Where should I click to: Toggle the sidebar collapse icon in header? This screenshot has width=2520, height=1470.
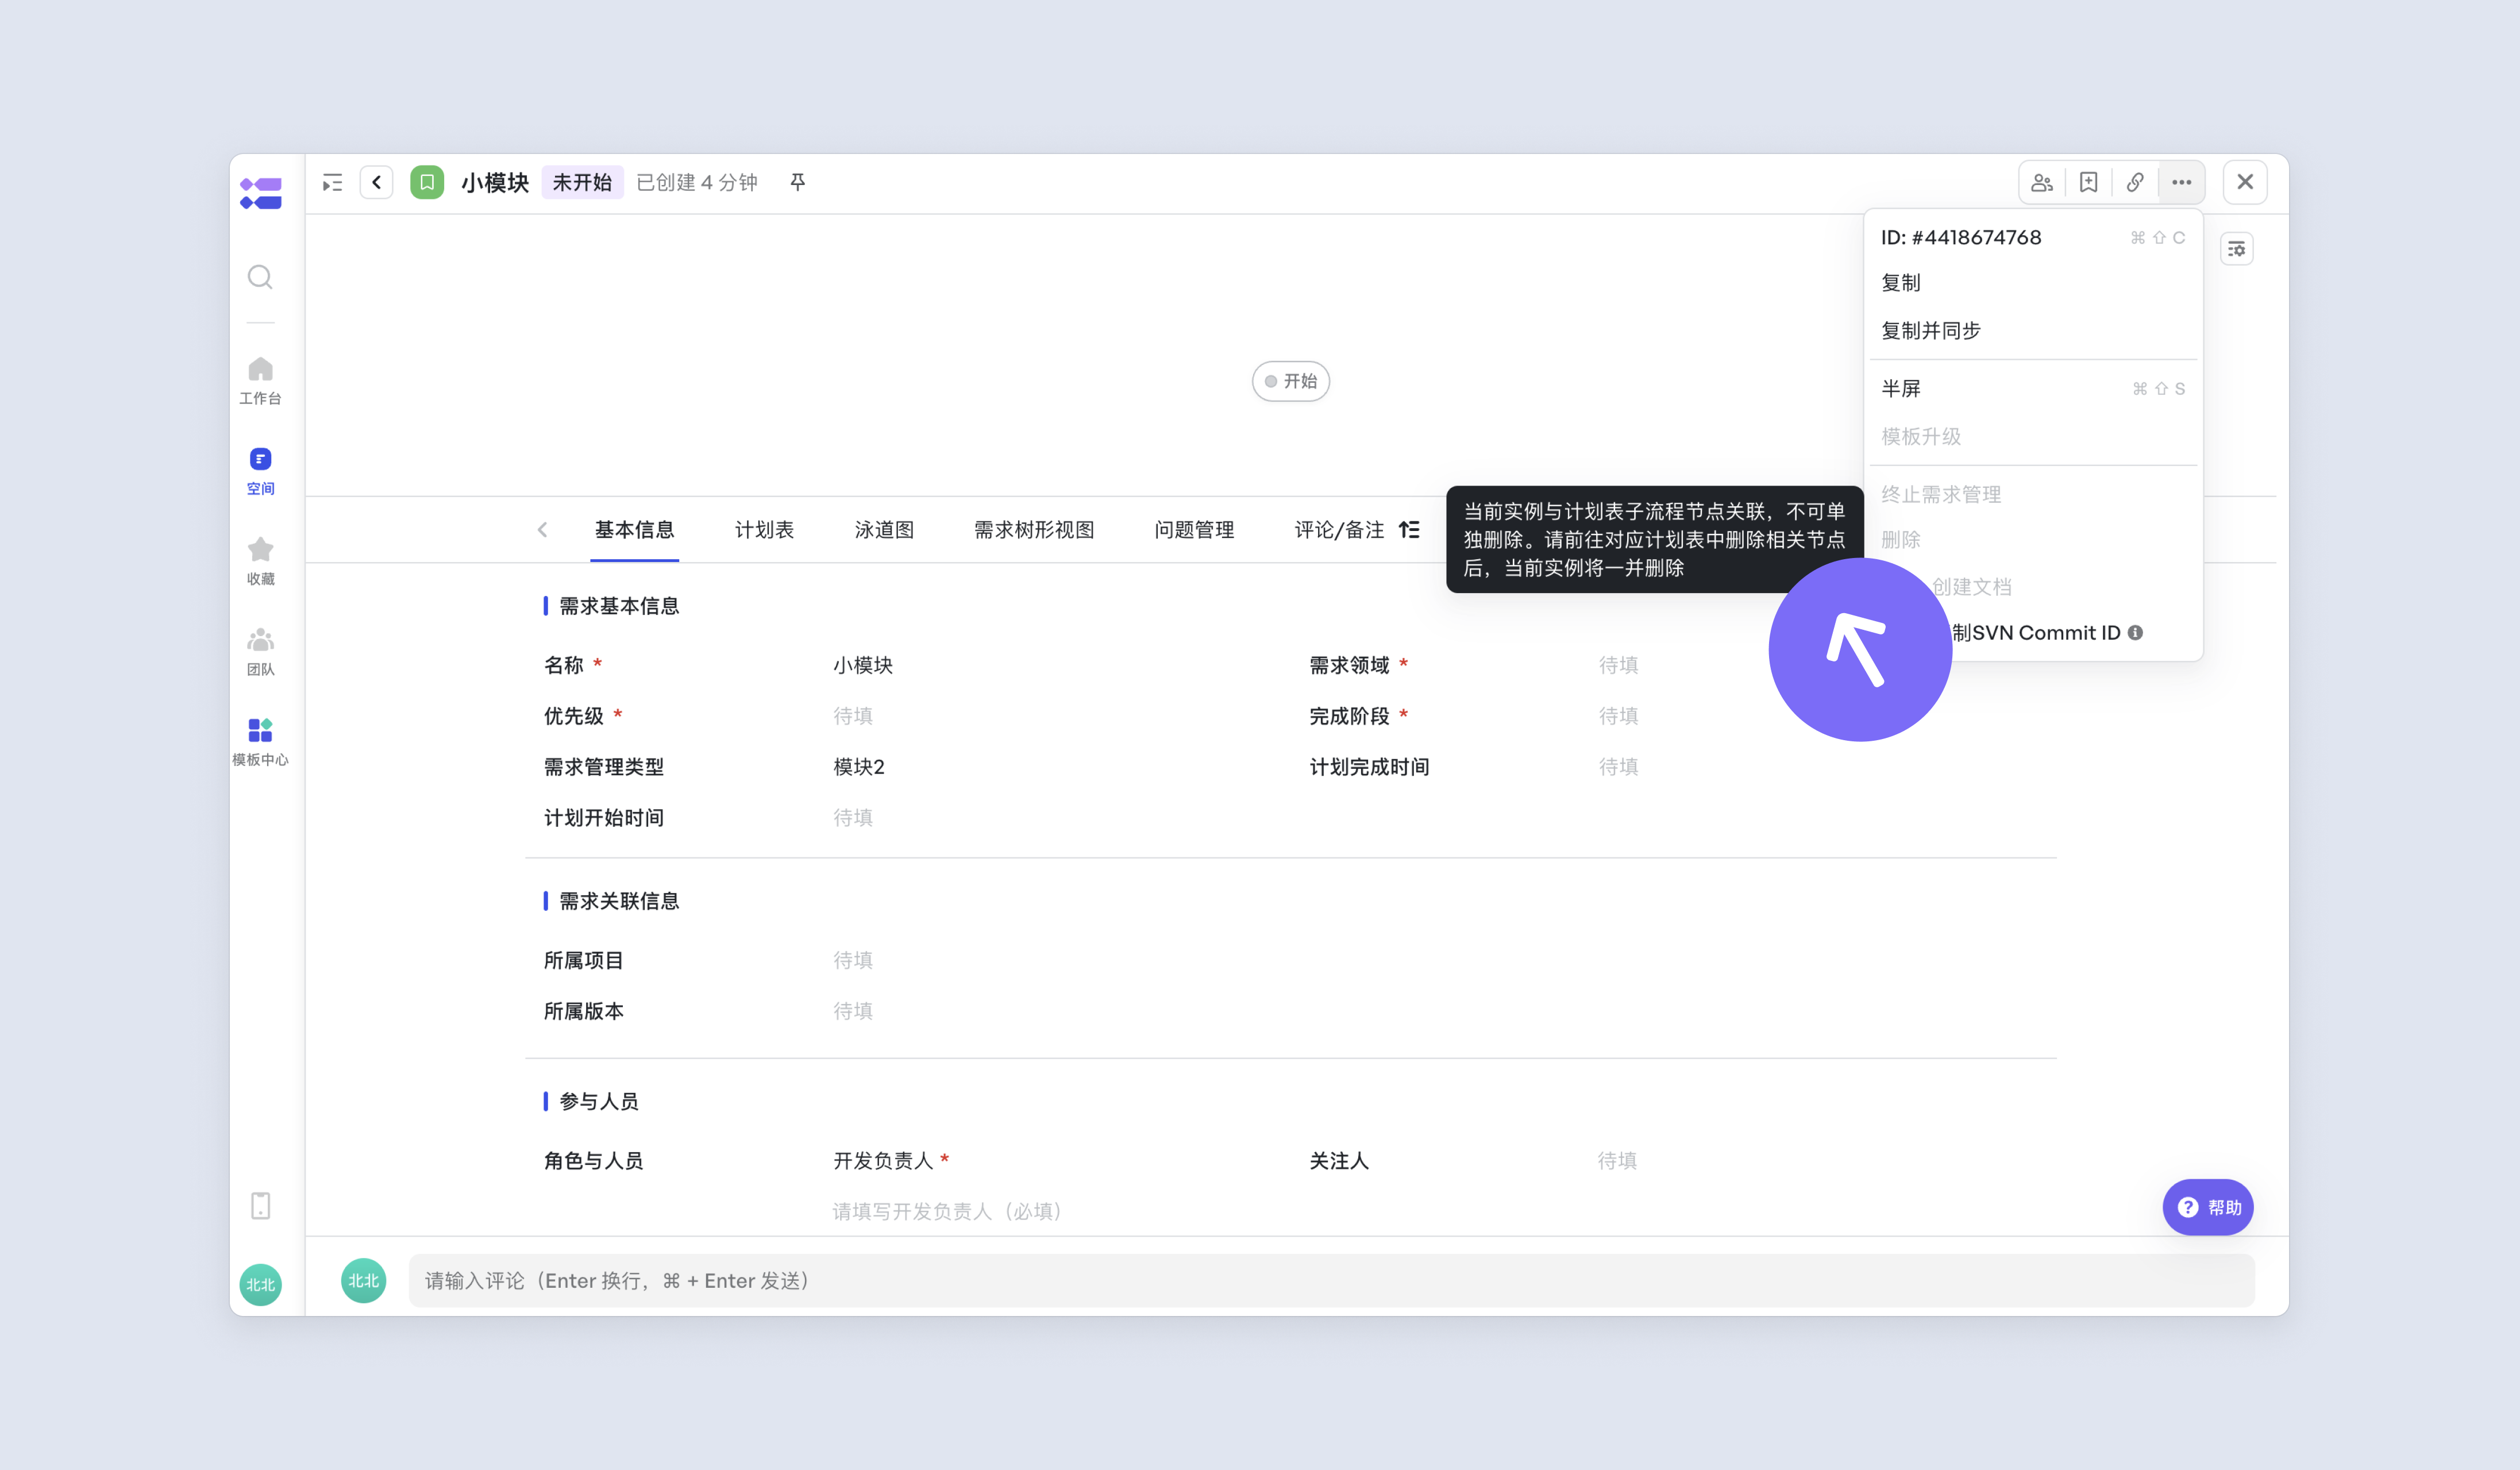(332, 182)
